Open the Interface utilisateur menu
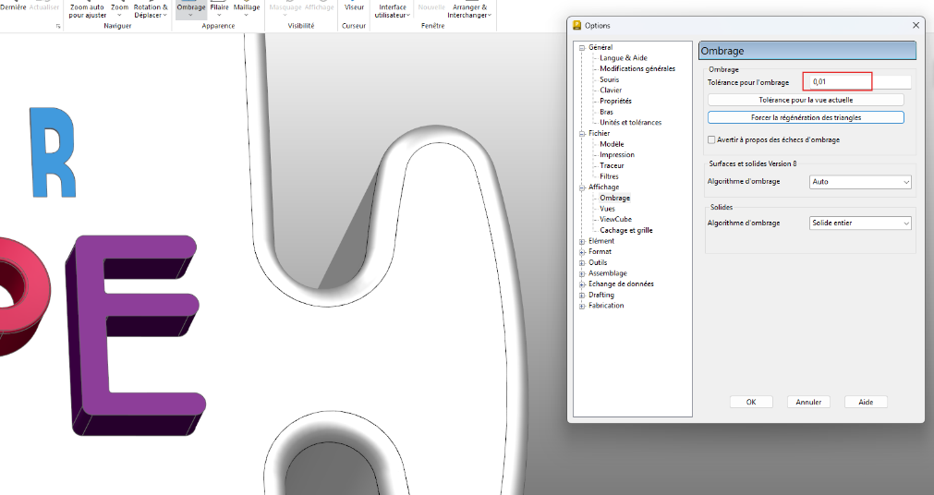934x495 pixels. tap(393, 10)
